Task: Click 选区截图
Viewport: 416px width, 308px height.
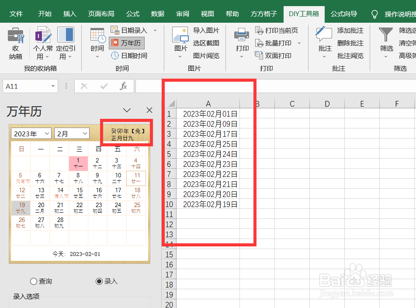Action: 206,43
